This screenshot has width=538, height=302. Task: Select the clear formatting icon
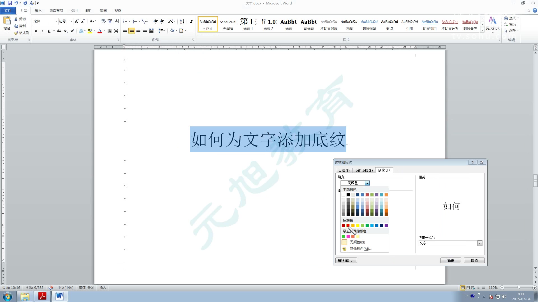pyautogui.click(x=103, y=21)
